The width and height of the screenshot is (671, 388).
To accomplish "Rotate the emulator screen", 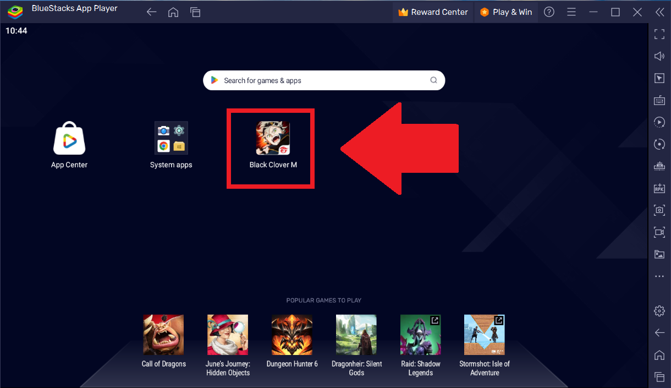I will (x=659, y=144).
